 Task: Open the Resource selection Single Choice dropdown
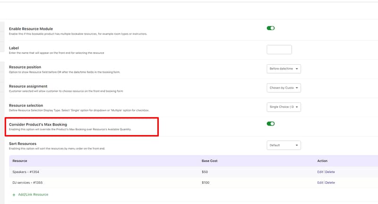[283, 107]
